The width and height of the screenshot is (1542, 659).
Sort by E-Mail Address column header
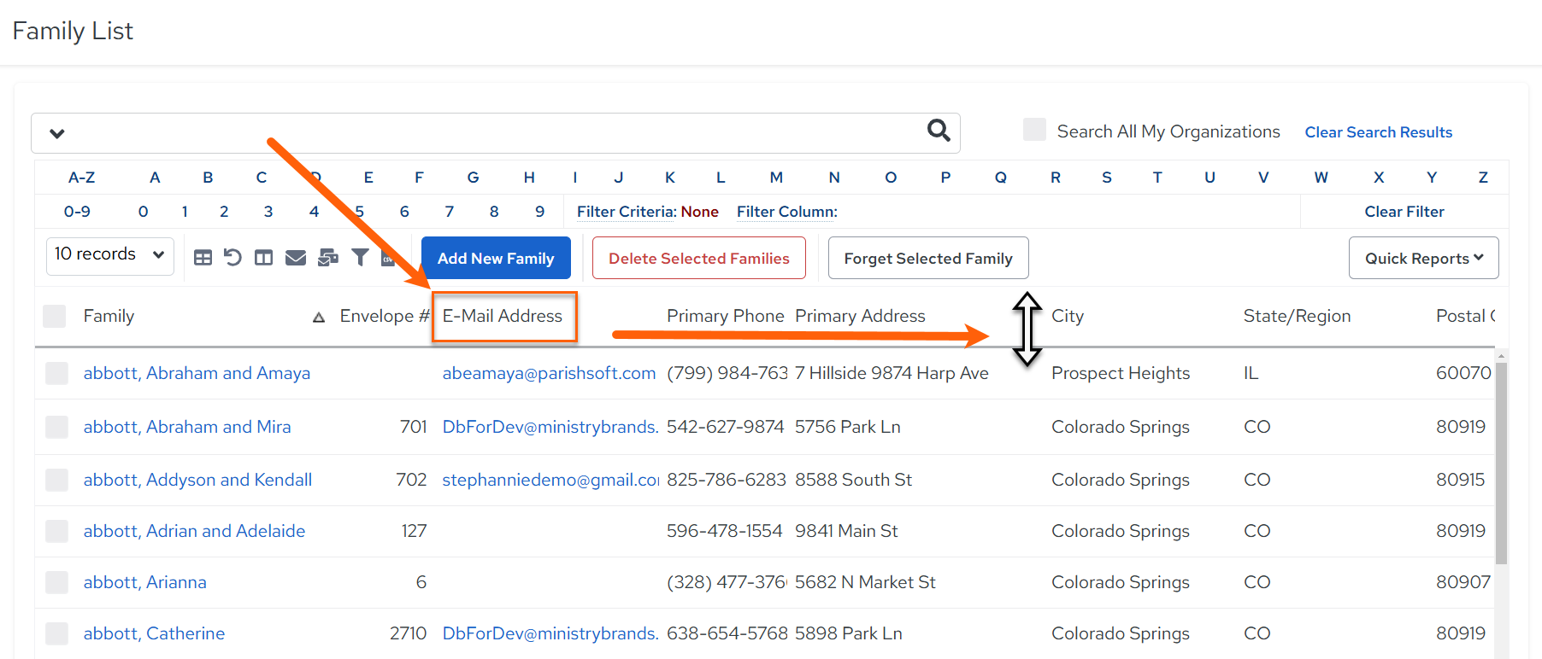(502, 316)
